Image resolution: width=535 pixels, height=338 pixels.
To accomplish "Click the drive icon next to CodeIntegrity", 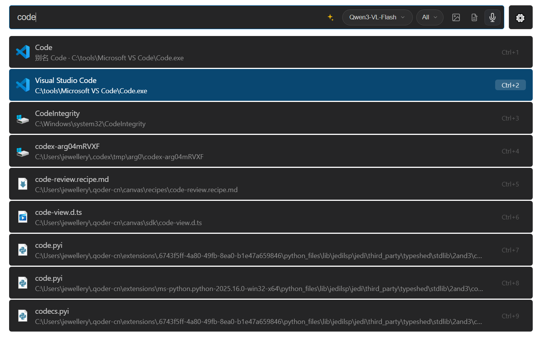I will coord(23,119).
